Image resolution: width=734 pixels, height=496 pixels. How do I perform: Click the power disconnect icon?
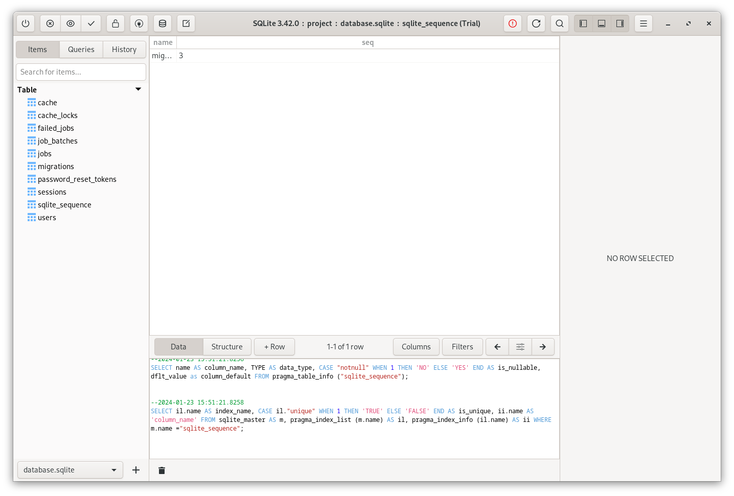tap(26, 23)
